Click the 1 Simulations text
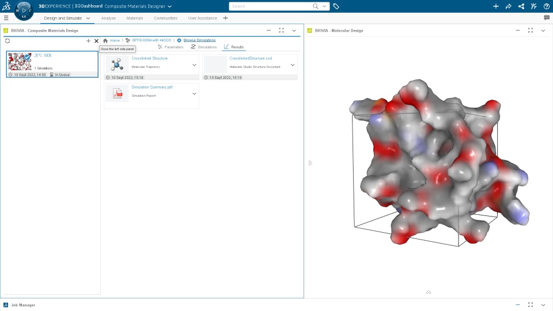Image resolution: width=553 pixels, height=311 pixels. click(43, 68)
